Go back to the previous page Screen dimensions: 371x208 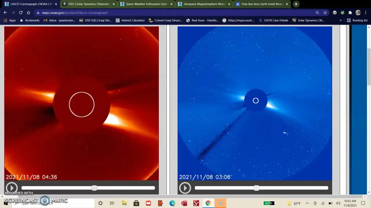click(x=5, y=13)
